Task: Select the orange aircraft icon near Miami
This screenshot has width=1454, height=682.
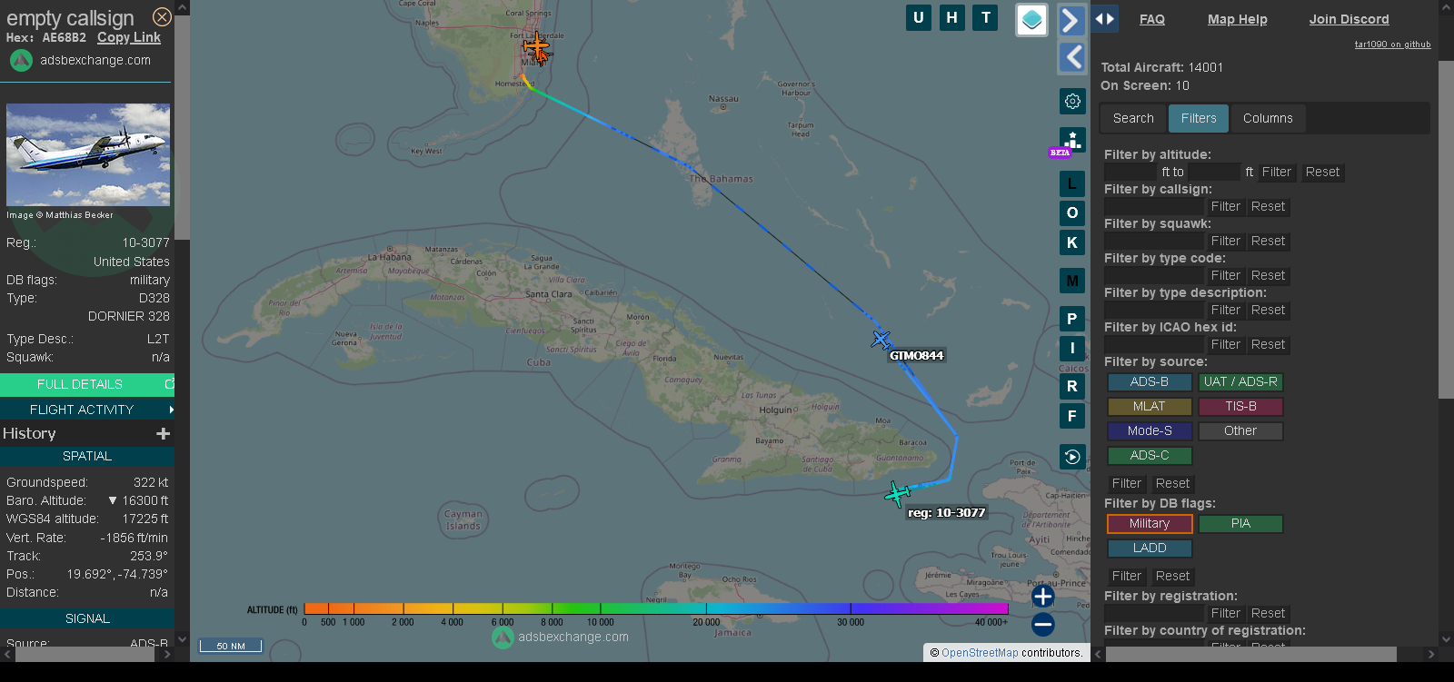Action: (537, 46)
